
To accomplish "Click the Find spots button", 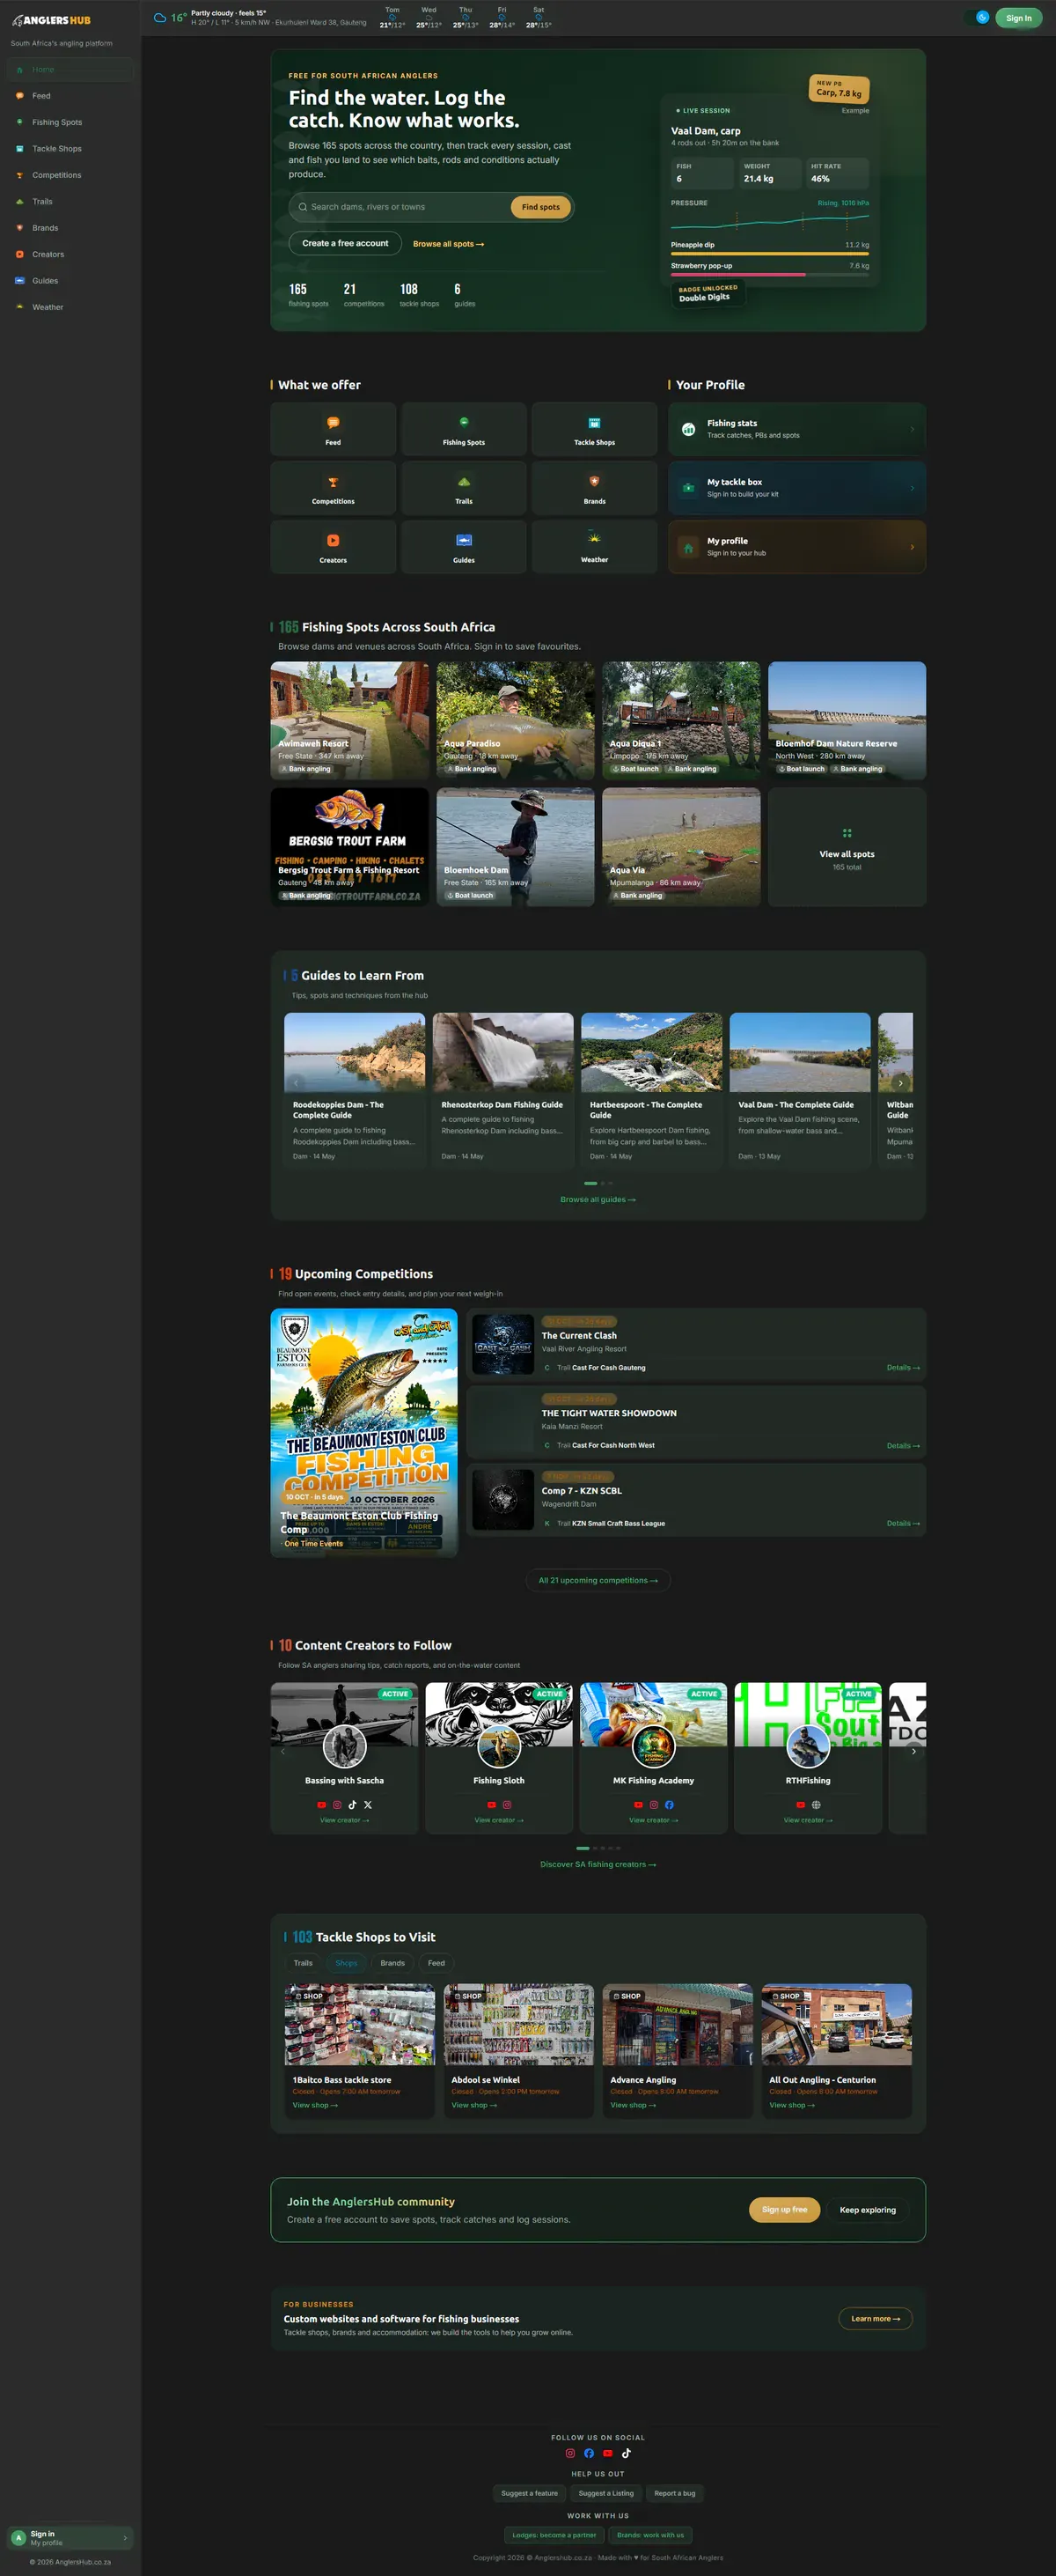I will [540, 207].
